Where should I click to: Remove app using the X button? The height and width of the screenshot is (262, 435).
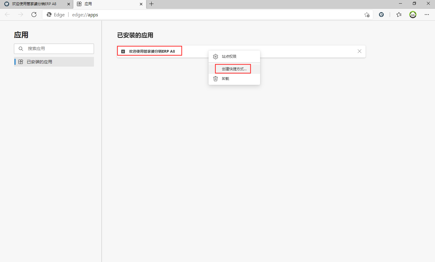[x=360, y=51]
